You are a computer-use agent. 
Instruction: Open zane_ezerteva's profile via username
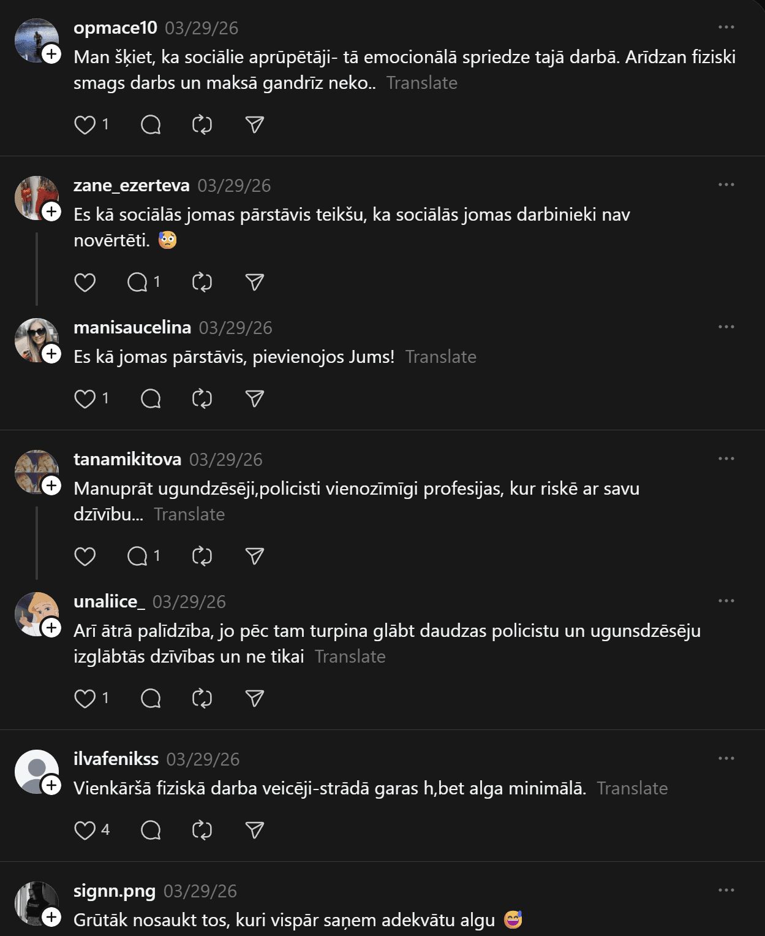pyautogui.click(x=132, y=186)
